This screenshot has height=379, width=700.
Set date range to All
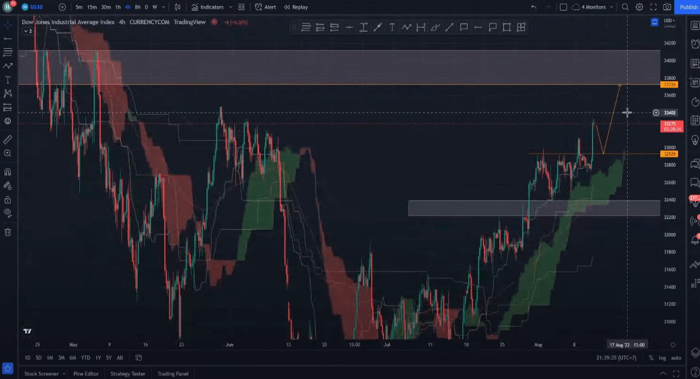click(120, 358)
